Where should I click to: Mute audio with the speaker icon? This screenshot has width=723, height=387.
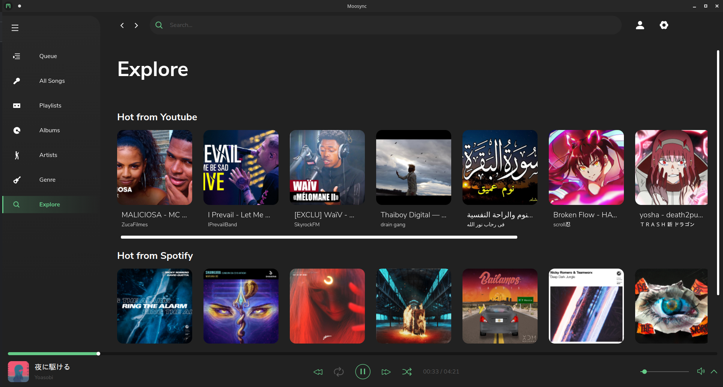point(701,371)
